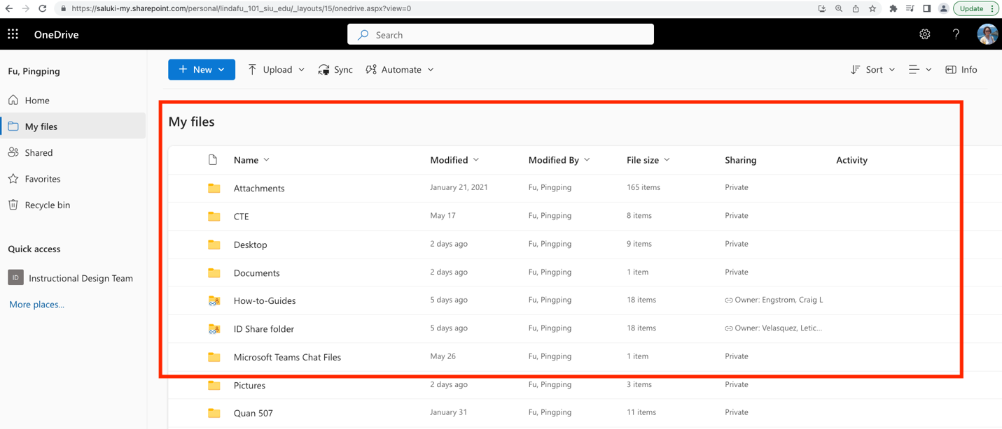Viewport: 1002px width, 429px height.
Task: Click the browser back arrow
Action: pos(9,8)
